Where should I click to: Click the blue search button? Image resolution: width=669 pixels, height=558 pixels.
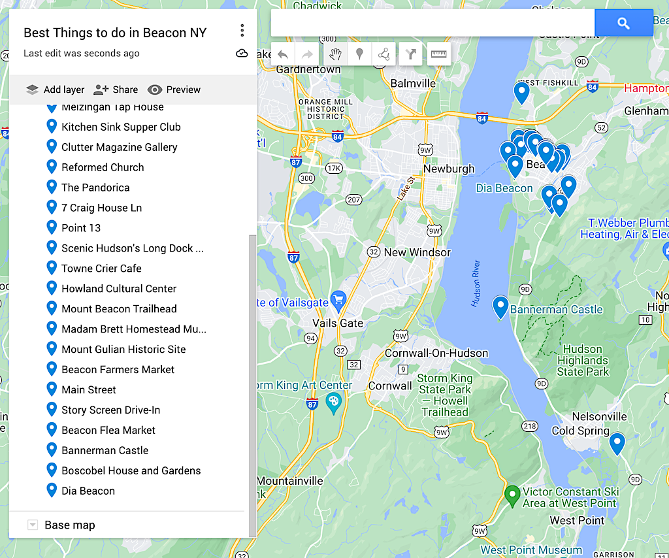click(x=623, y=23)
